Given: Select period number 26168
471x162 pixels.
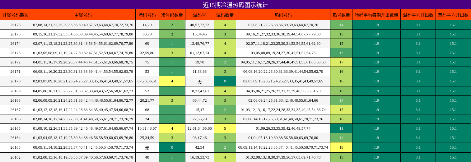Looking at the screenshot, I should (16, 100).
